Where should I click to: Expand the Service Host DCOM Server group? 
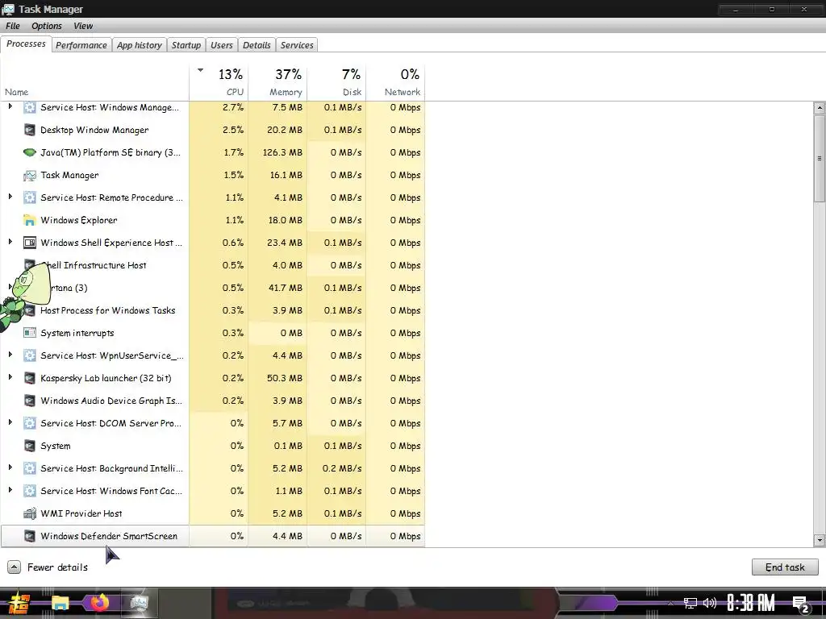pos(10,422)
